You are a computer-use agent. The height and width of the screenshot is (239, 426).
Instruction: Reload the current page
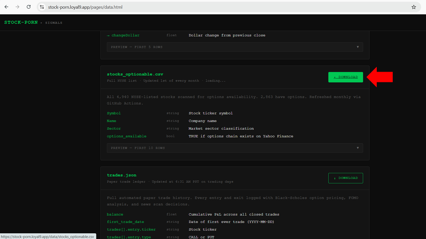pos(29,7)
